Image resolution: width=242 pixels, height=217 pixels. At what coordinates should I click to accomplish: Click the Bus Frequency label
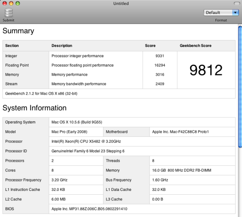pyautogui.click(x=119, y=180)
